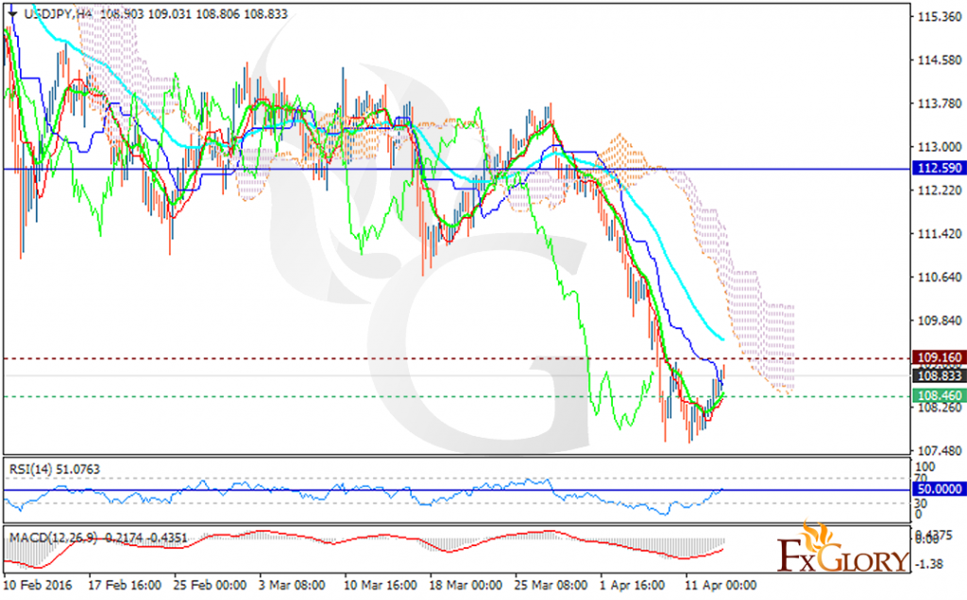Click the 110.640 price axis value
The image size is (967, 600).
[940, 276]
